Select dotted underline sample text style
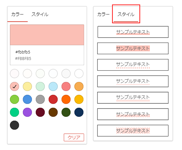 133,65
